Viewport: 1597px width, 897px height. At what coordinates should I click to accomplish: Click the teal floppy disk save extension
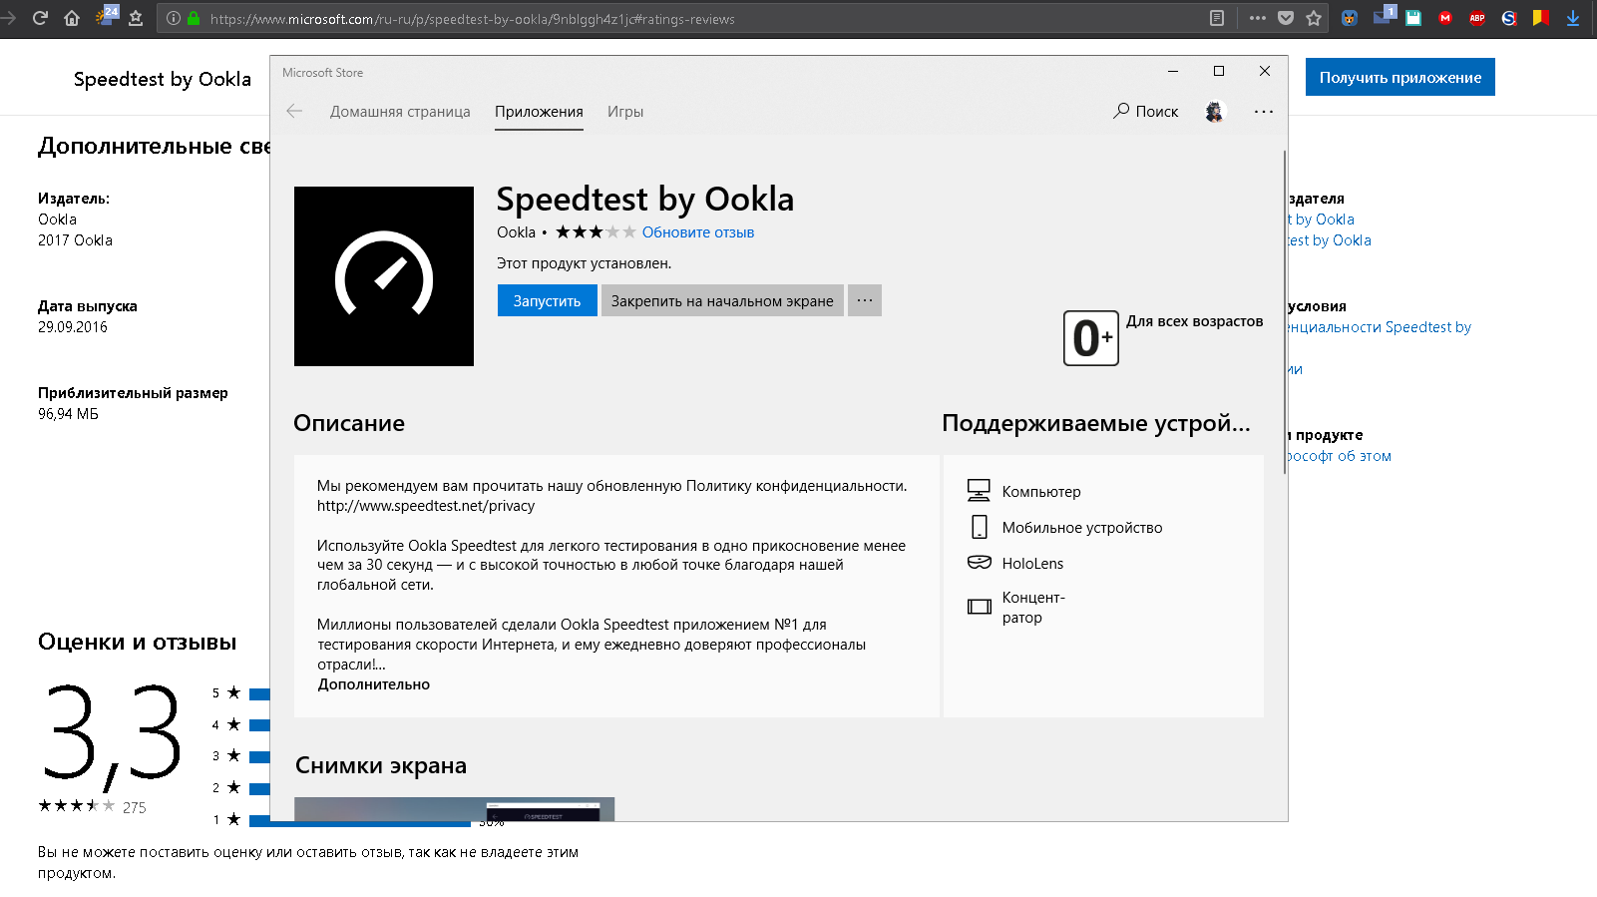click(1413, 18)
